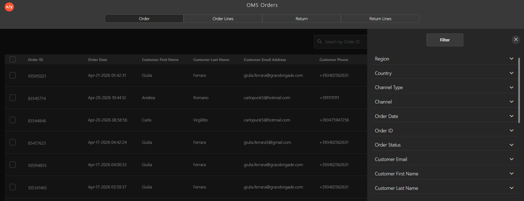Click the Customer Last Name column header
Screen dimensions: 524x201
coord(211,60)
